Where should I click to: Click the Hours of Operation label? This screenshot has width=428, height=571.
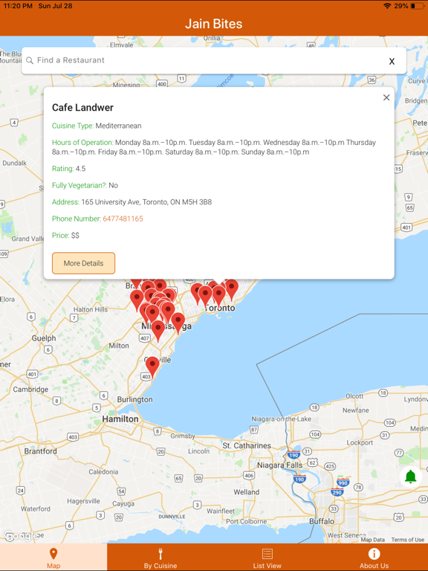(x=82, y=143)
